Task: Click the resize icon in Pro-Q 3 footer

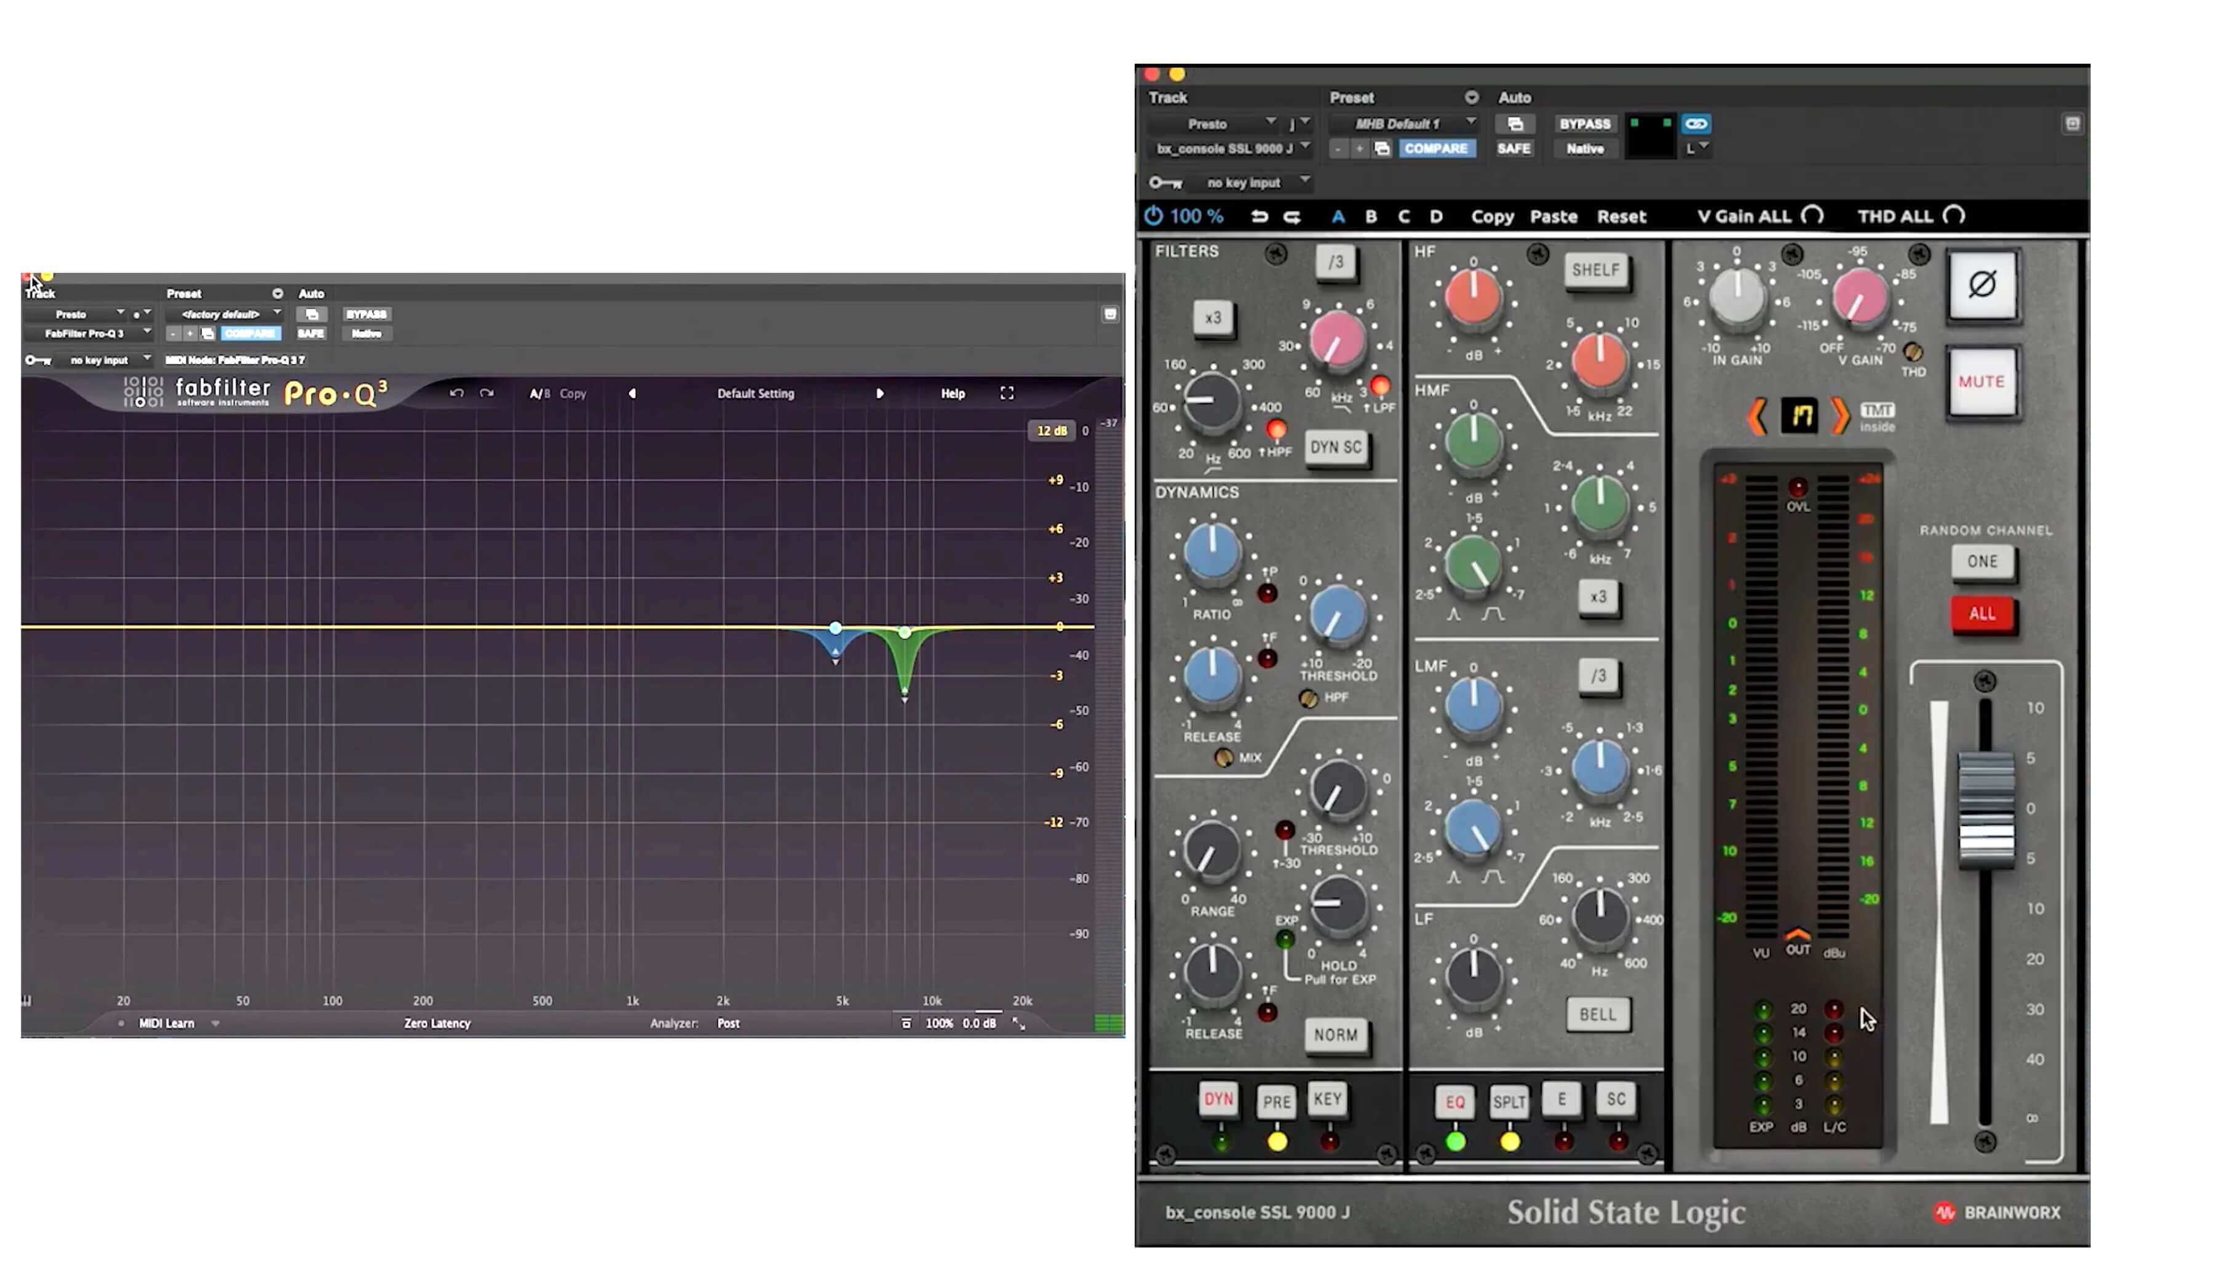Action: coord(1018,1024)
